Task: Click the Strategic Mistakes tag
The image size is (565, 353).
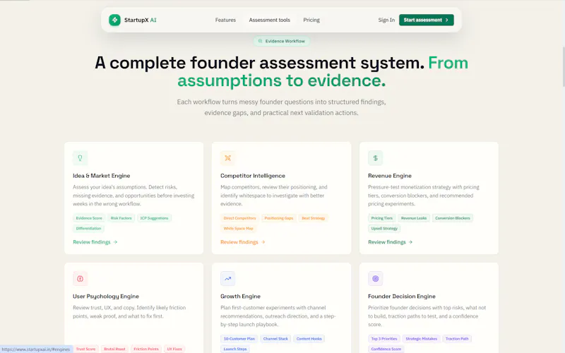Action: pos(421,339)
